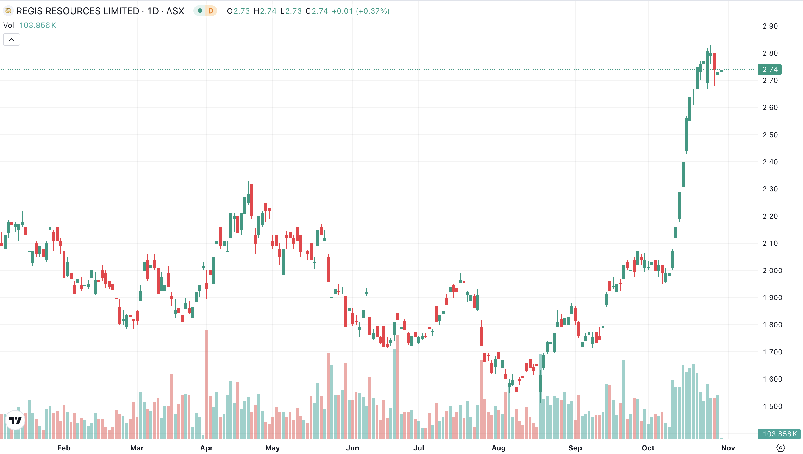Click the green market status dot
The height and width of the screenshot is (454, 803).
pos(200,11)
